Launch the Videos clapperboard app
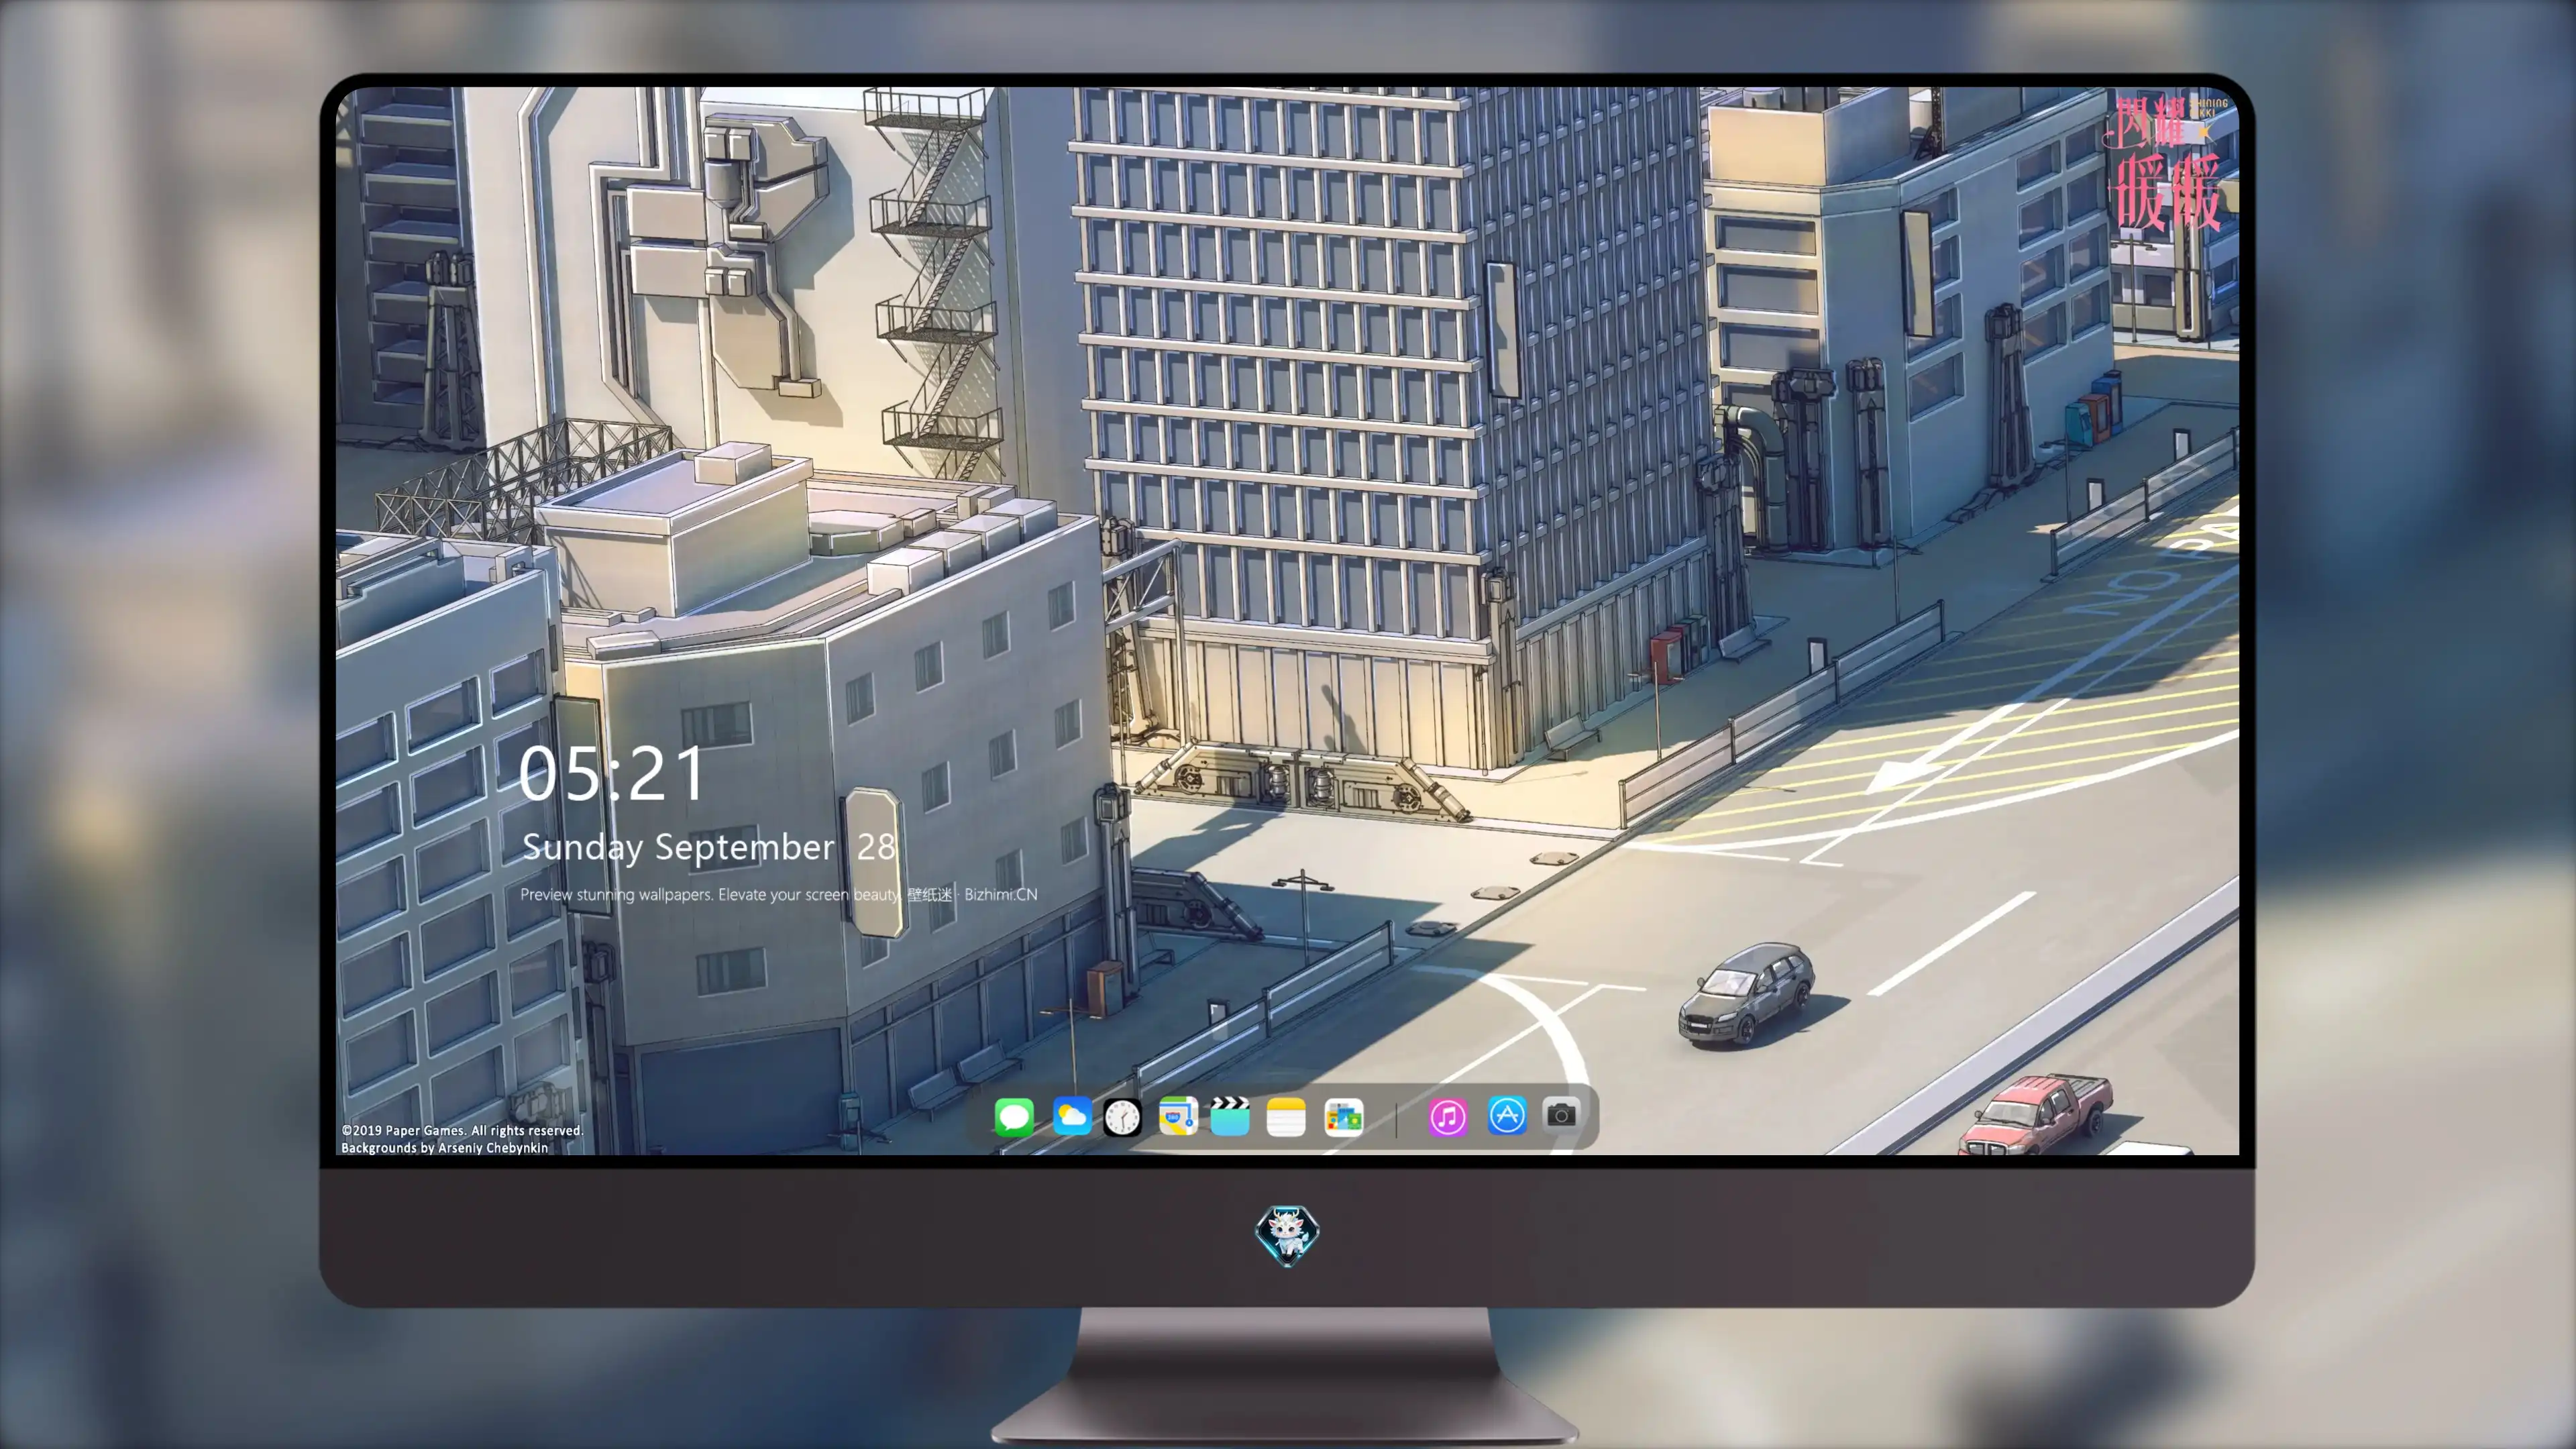Screen dimensions: 2576x1449 [1230, 1116]
